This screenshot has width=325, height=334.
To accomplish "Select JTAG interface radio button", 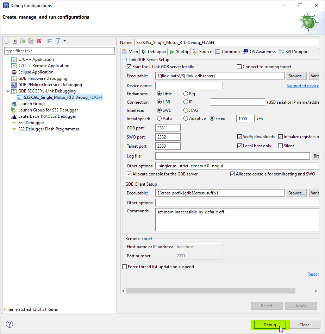I will click(186, 110).
